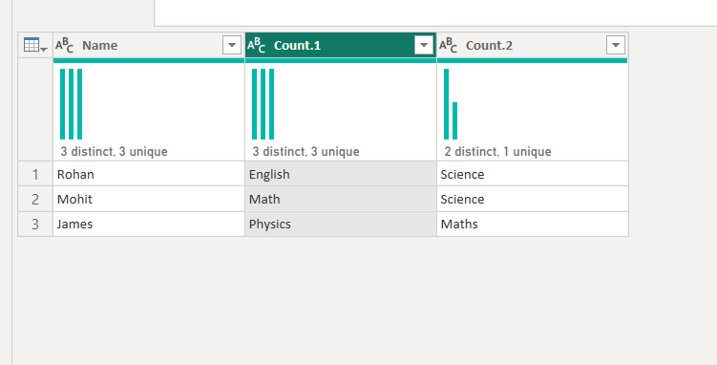The width and height of the screenshot is (717, 365).
Task: Click the James cell
Action: coord(149,224)
